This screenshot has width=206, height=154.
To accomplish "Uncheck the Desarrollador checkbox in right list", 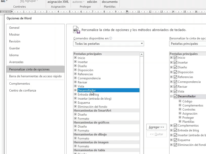I will [x=175, y=96].
